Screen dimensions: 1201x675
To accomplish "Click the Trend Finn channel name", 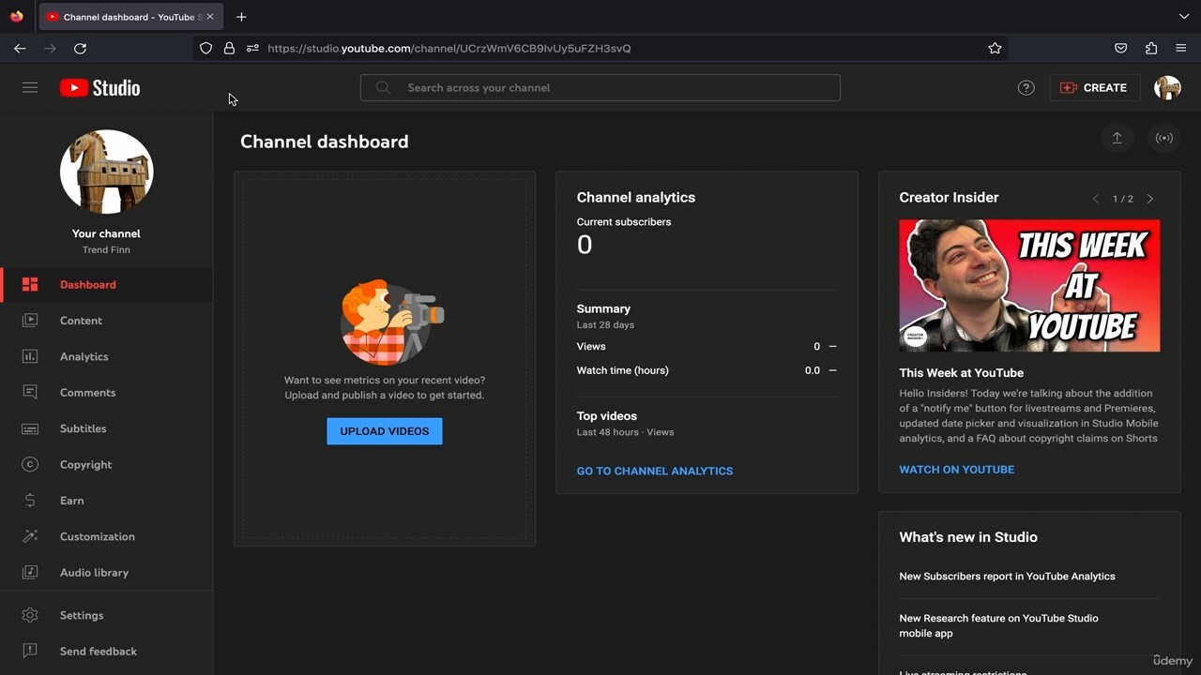I will [x=106, y=250].
